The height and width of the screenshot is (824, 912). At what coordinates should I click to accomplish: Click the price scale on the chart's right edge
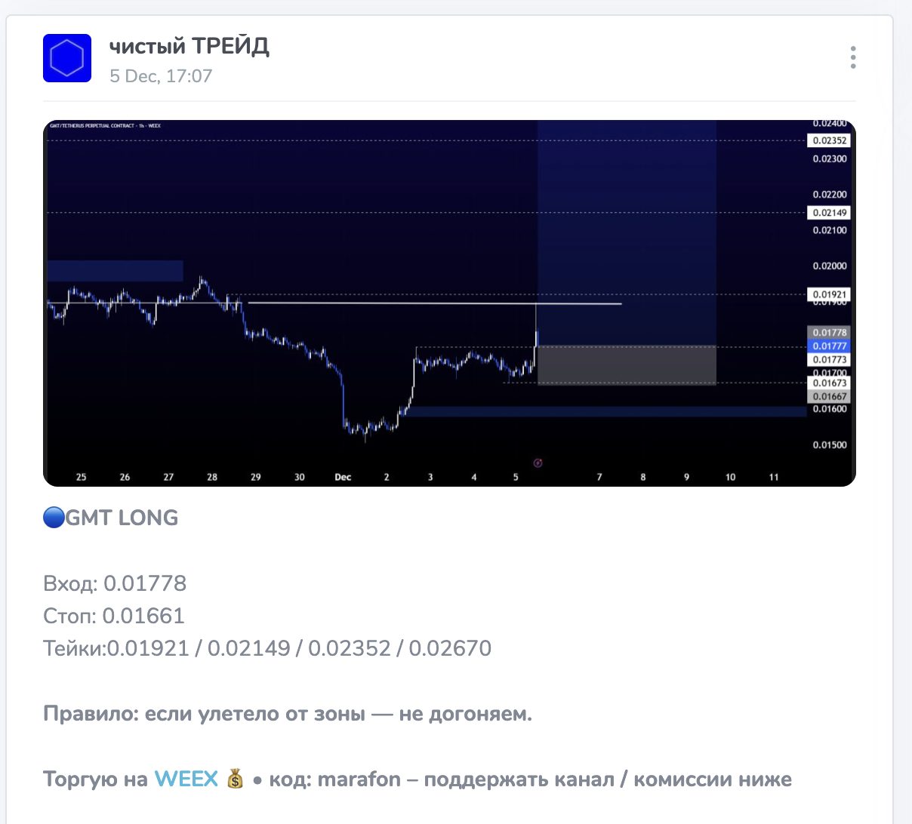click(827, 264)
